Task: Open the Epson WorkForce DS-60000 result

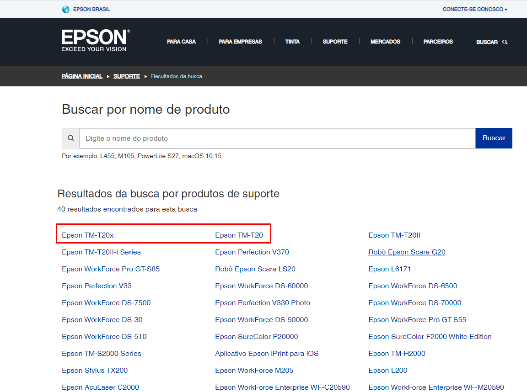Action: tap(262, 286)
